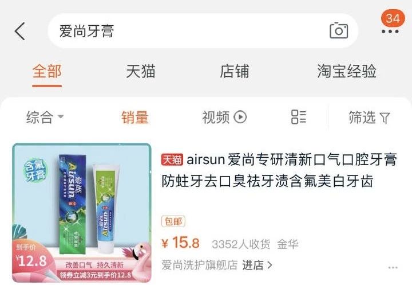Tap the video play circle icon
This screenshot has width=412, height=285.
tap(240, 117)
